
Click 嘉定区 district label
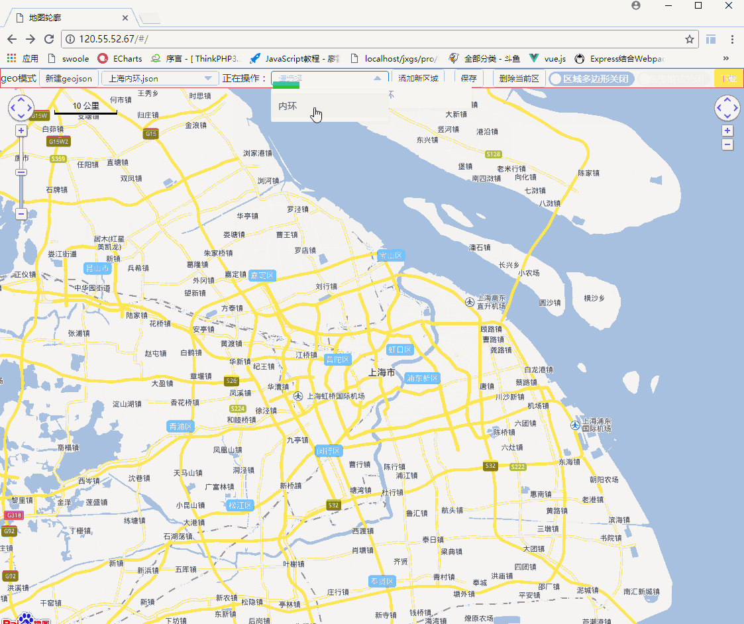pyautogui.click(x=262, y=275)
